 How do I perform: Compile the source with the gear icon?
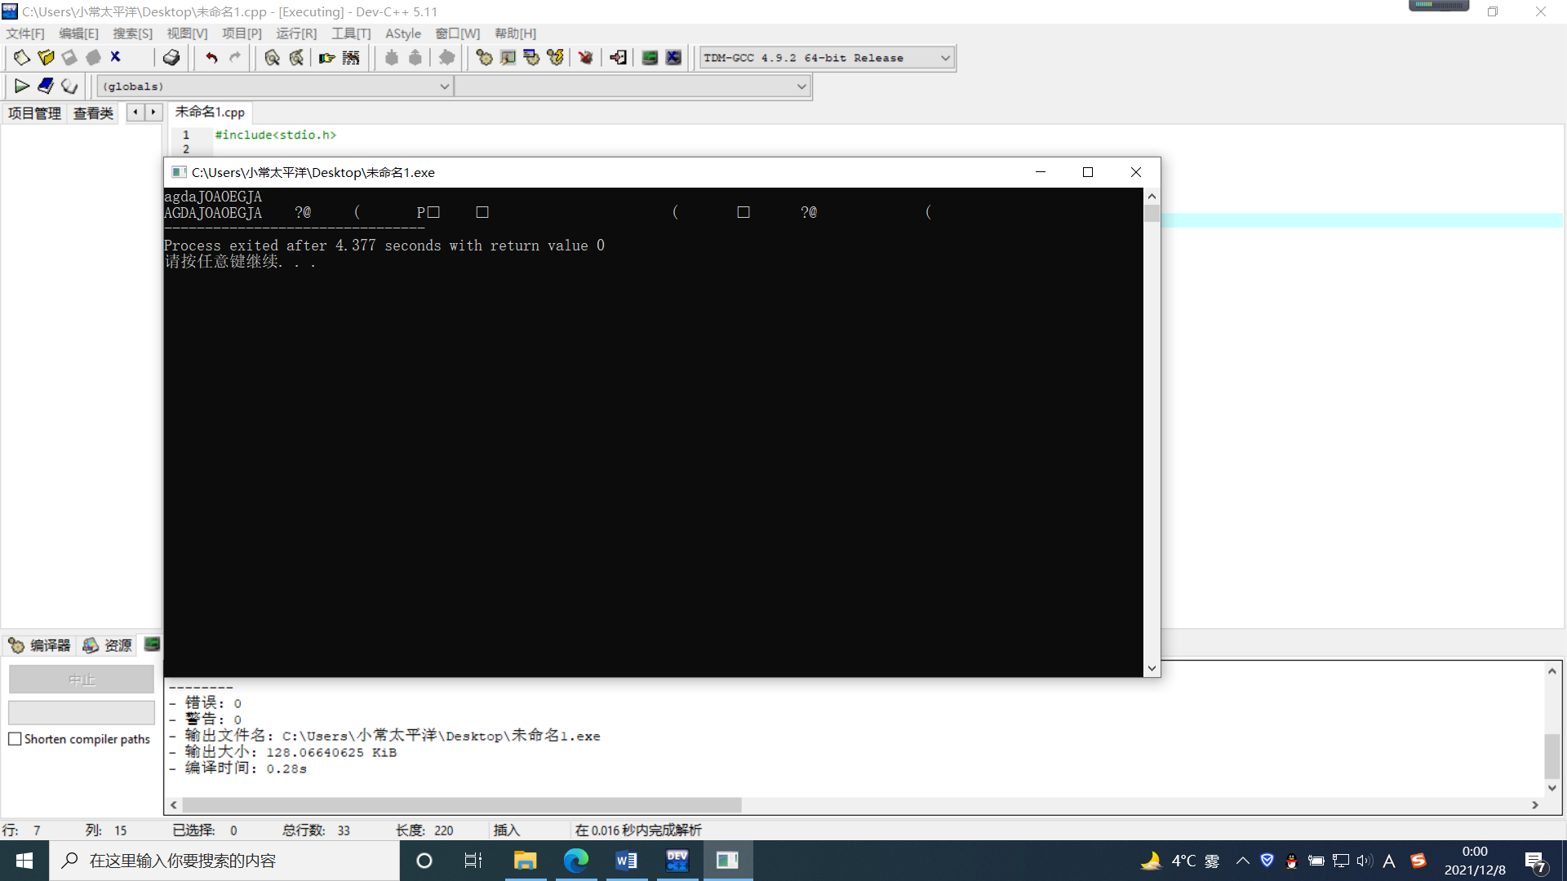pyautogui.click(x=484, y=57)
